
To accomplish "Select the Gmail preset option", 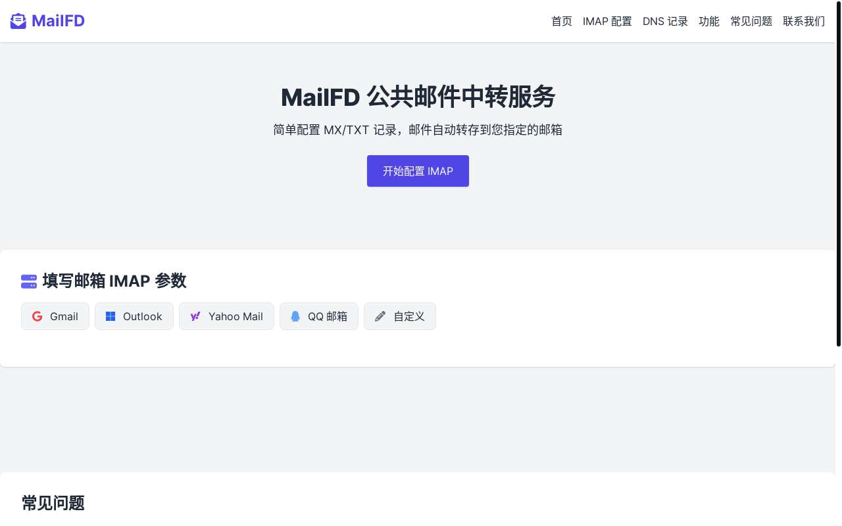I will tap(55, 316).
